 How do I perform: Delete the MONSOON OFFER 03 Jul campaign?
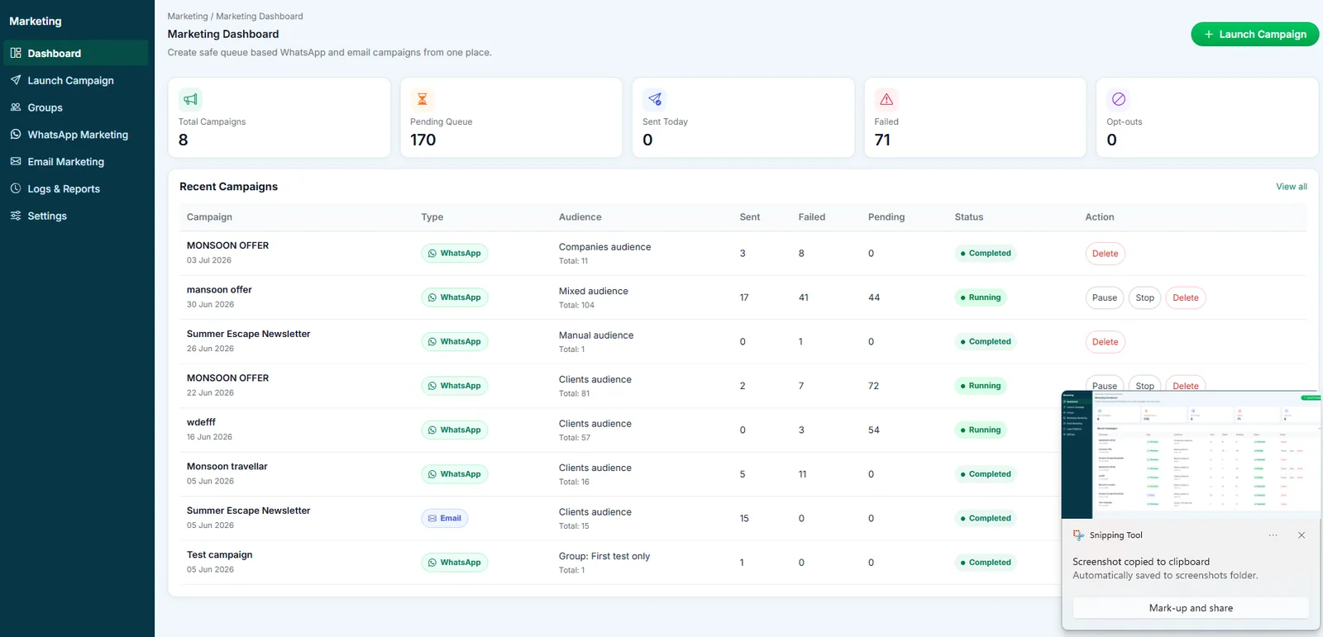point(1105,254)
